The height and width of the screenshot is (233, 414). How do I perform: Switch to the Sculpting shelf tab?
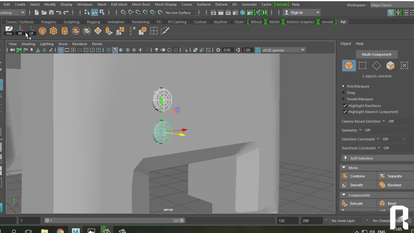71,22
